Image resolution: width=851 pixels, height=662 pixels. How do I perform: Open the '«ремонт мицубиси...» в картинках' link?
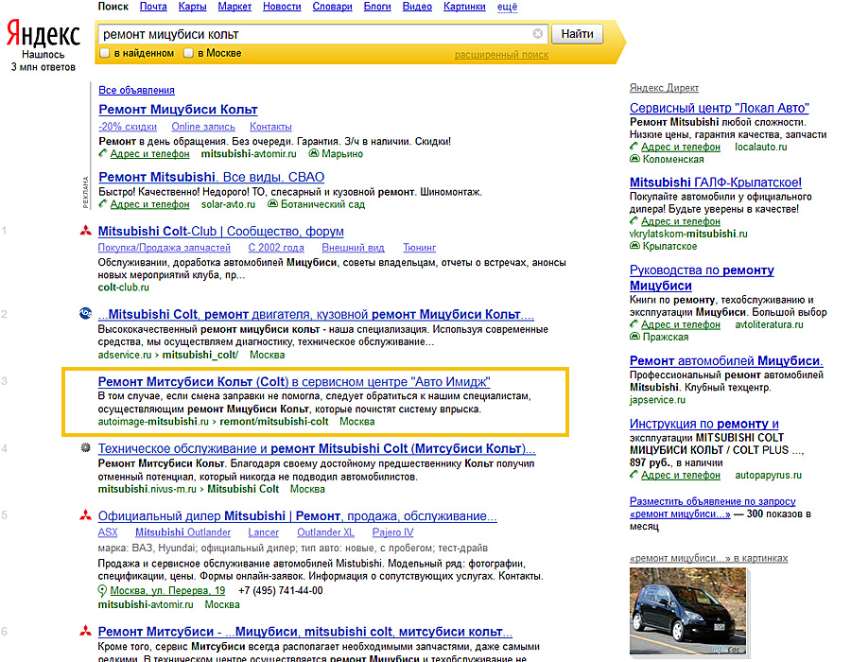[x=708, y=558]
